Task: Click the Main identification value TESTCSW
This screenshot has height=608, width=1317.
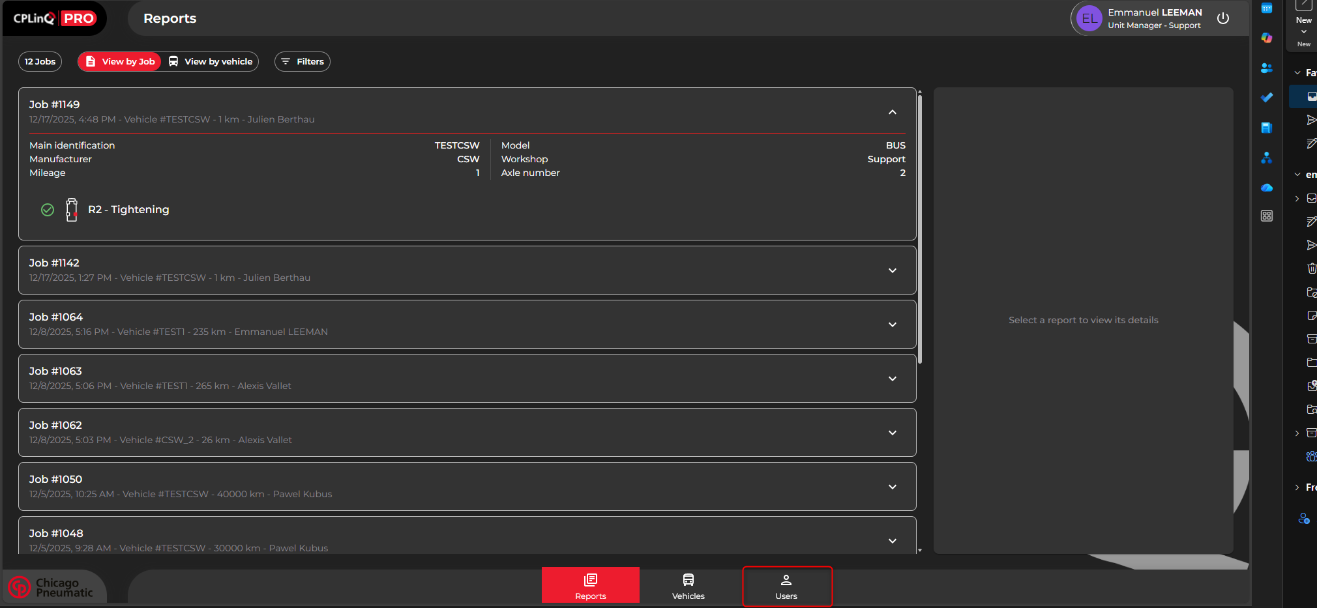Action: click(x=457, y=145)
